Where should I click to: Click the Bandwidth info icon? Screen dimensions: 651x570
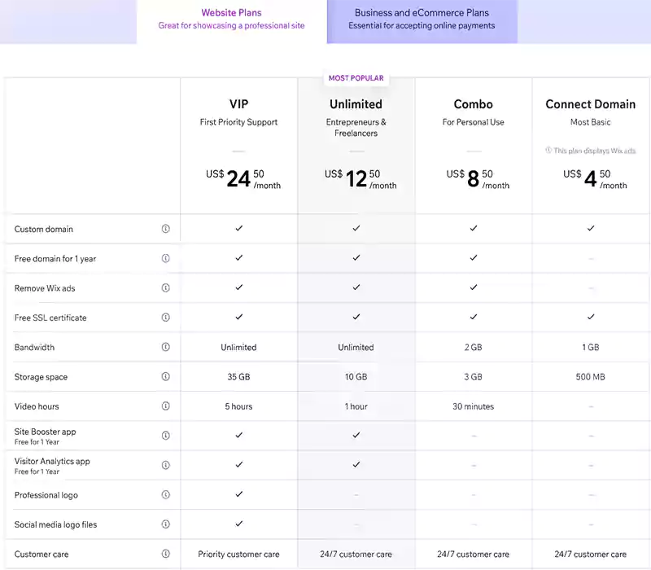[x=166, y=347]
